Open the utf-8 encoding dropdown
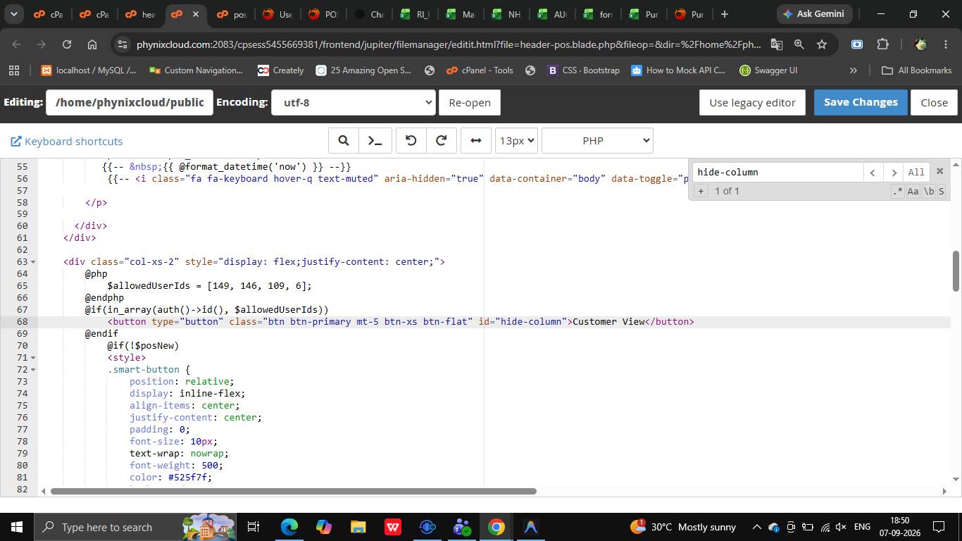 353,102
